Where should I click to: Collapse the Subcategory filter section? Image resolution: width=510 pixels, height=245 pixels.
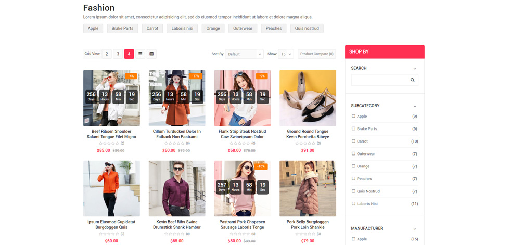pos(415,106)
